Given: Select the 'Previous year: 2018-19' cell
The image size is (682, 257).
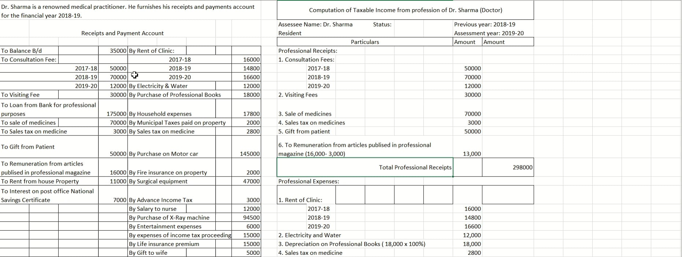Looking at the screenshot, I should 485,25.
